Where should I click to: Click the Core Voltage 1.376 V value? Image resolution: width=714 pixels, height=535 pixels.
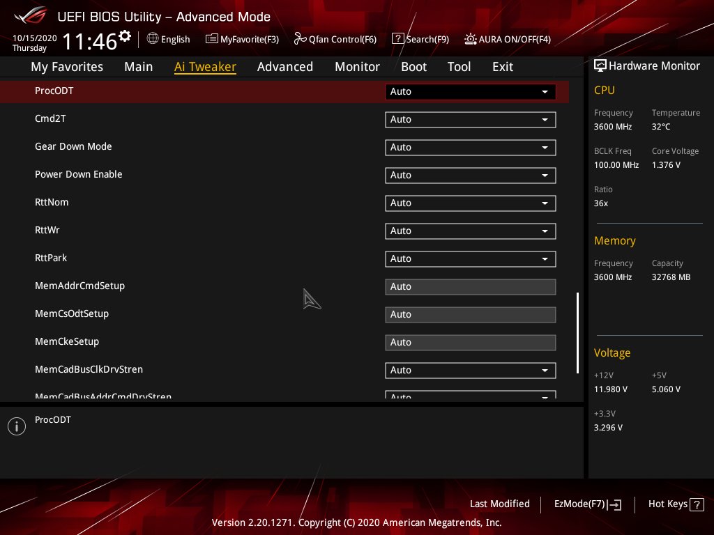tap(666, 164)
